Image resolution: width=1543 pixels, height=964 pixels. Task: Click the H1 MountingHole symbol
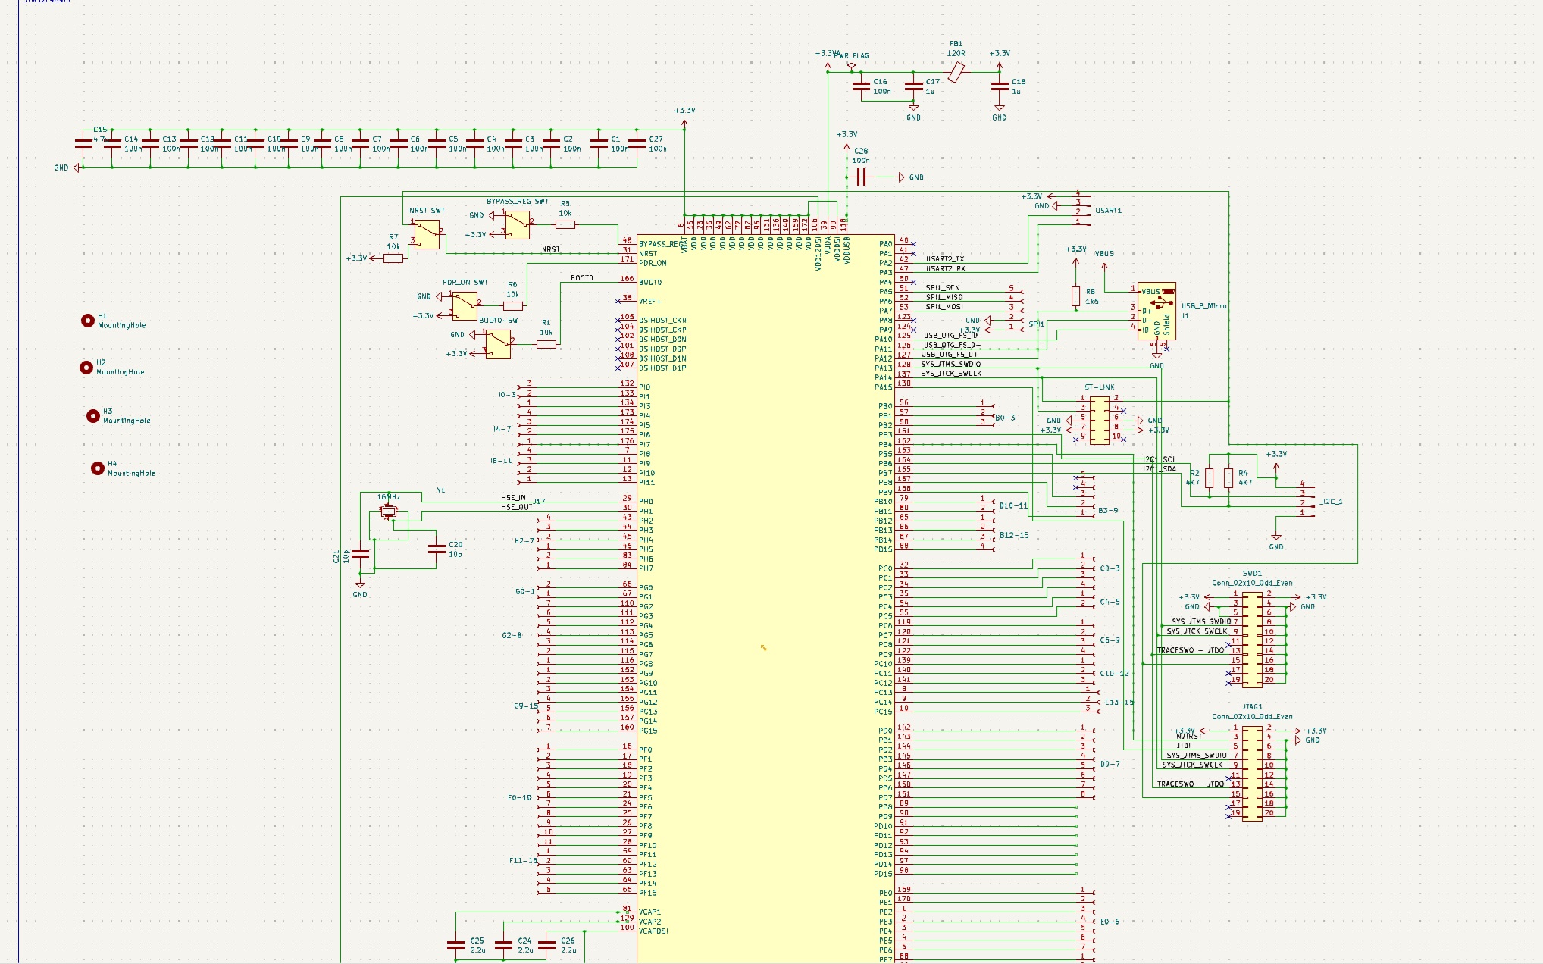[87, 318]
